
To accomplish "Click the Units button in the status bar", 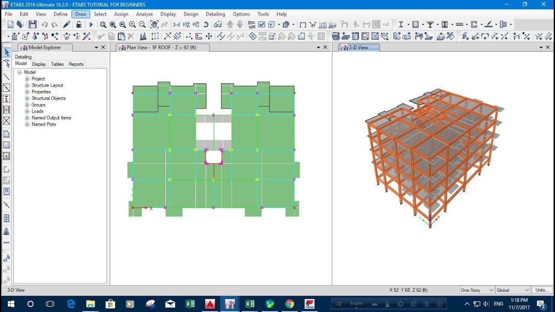I will pos(542,290).
